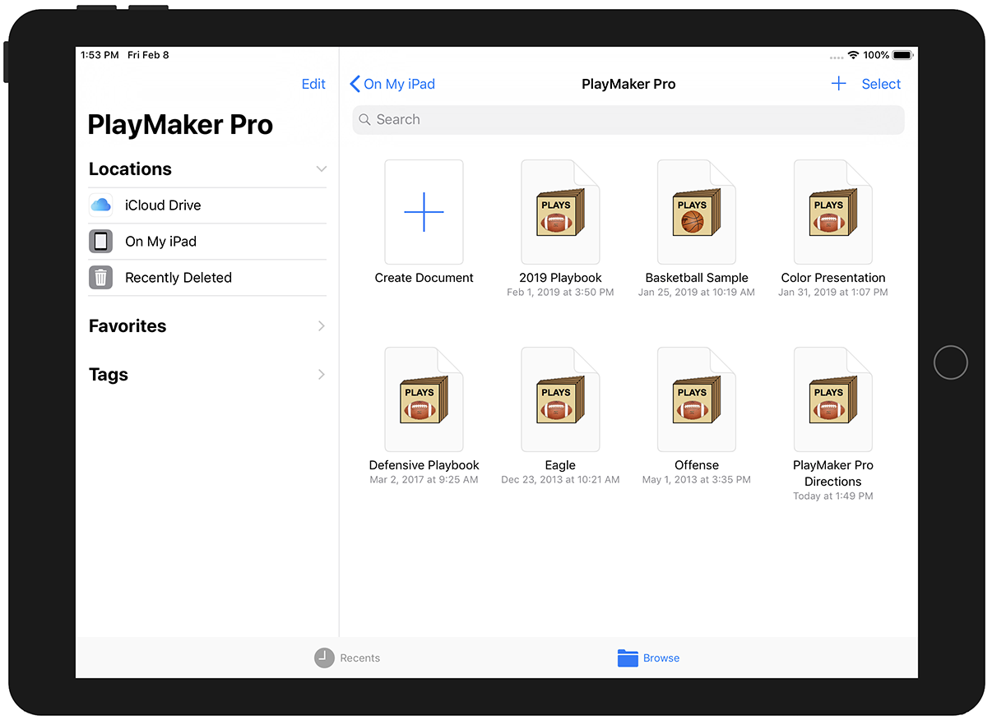Expand the Favorites section
Image resolution: width=992 pixels, height=720 pixels.
pos(321,326)
